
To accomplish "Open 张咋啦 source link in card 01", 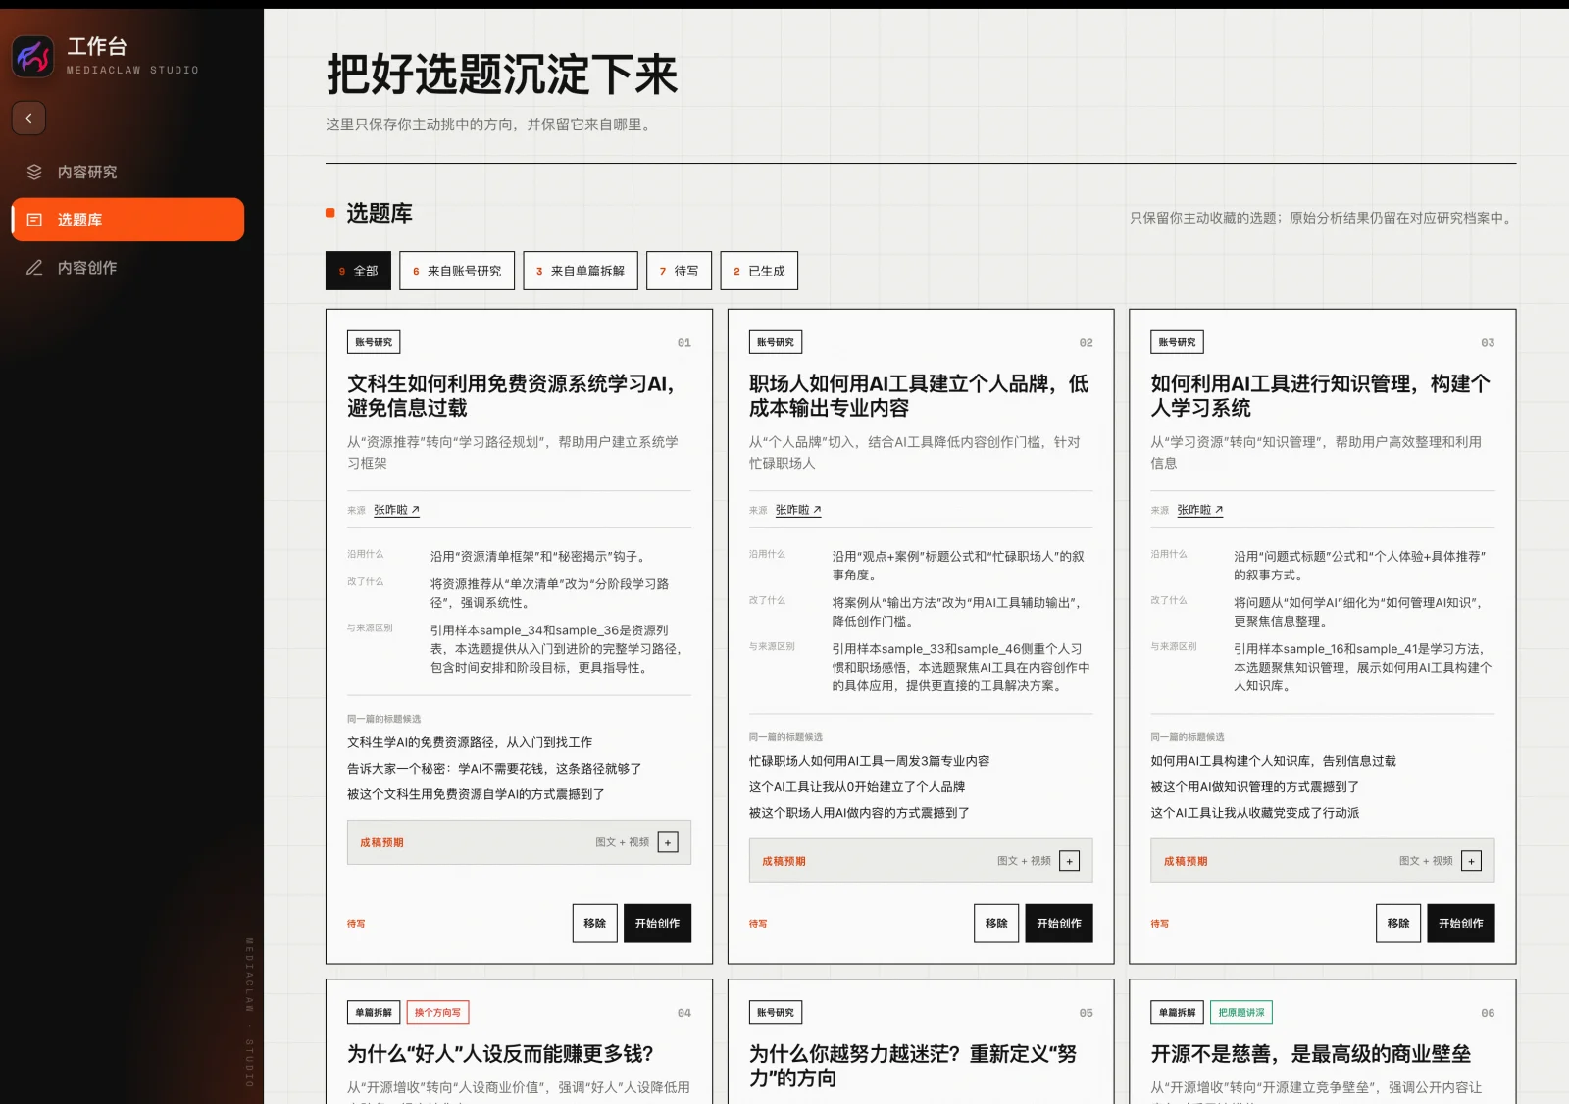I will [x=397, y=510].
